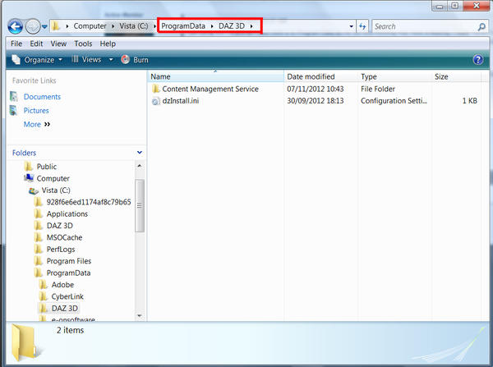Select 928f6e6ed1174af8c79b65 folder in tree
The image size is (493, 367).
tap(89, 202)
